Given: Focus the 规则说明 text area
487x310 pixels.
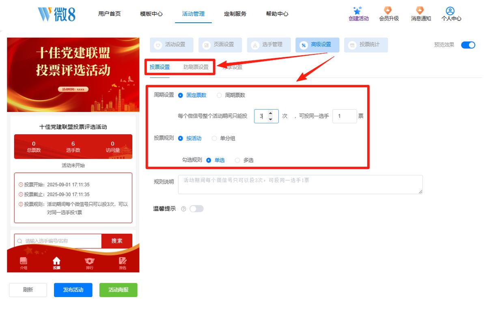Looking at the screenshot, I should [x=300, y=185].
